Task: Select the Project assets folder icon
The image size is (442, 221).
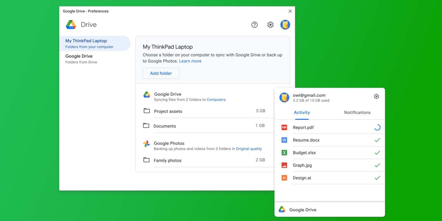Action: click(x=146, y=111)
